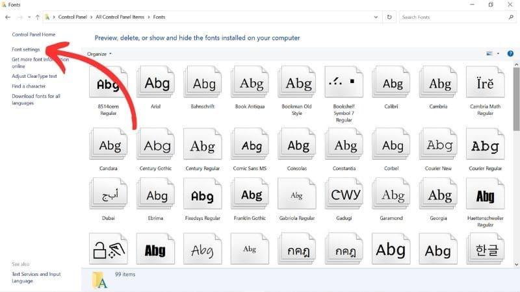Click the Search Fonts input field

[x=458, y=18]
